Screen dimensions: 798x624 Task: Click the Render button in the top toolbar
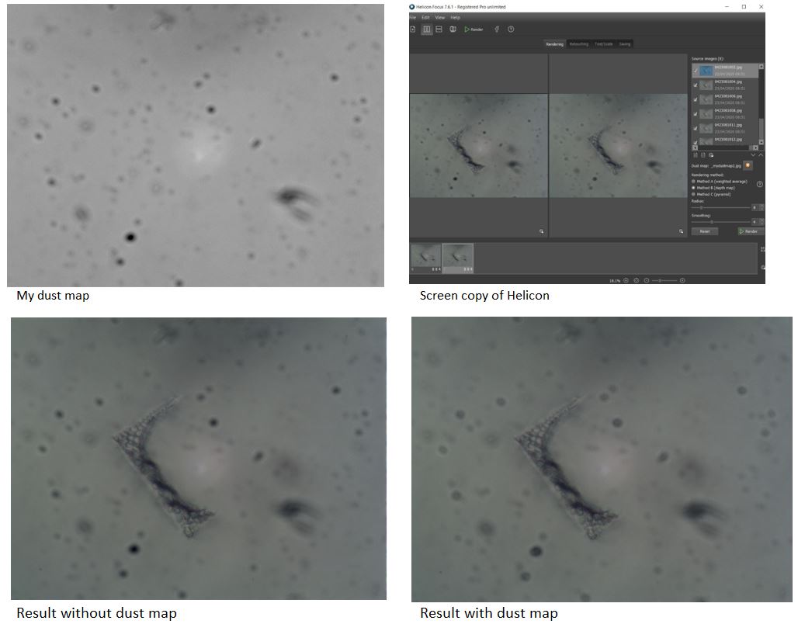pos(474,29)
